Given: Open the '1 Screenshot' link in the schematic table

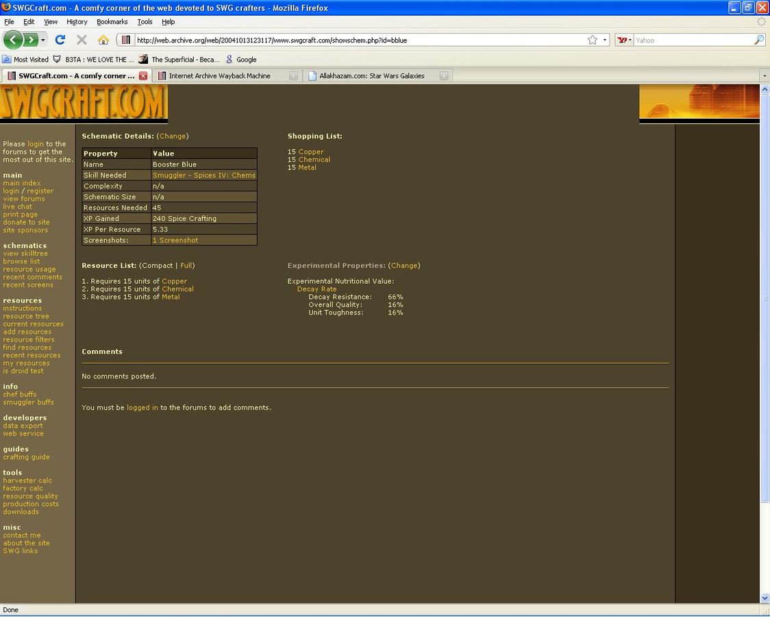Looking at the screenshot, I should pos(175,241).
